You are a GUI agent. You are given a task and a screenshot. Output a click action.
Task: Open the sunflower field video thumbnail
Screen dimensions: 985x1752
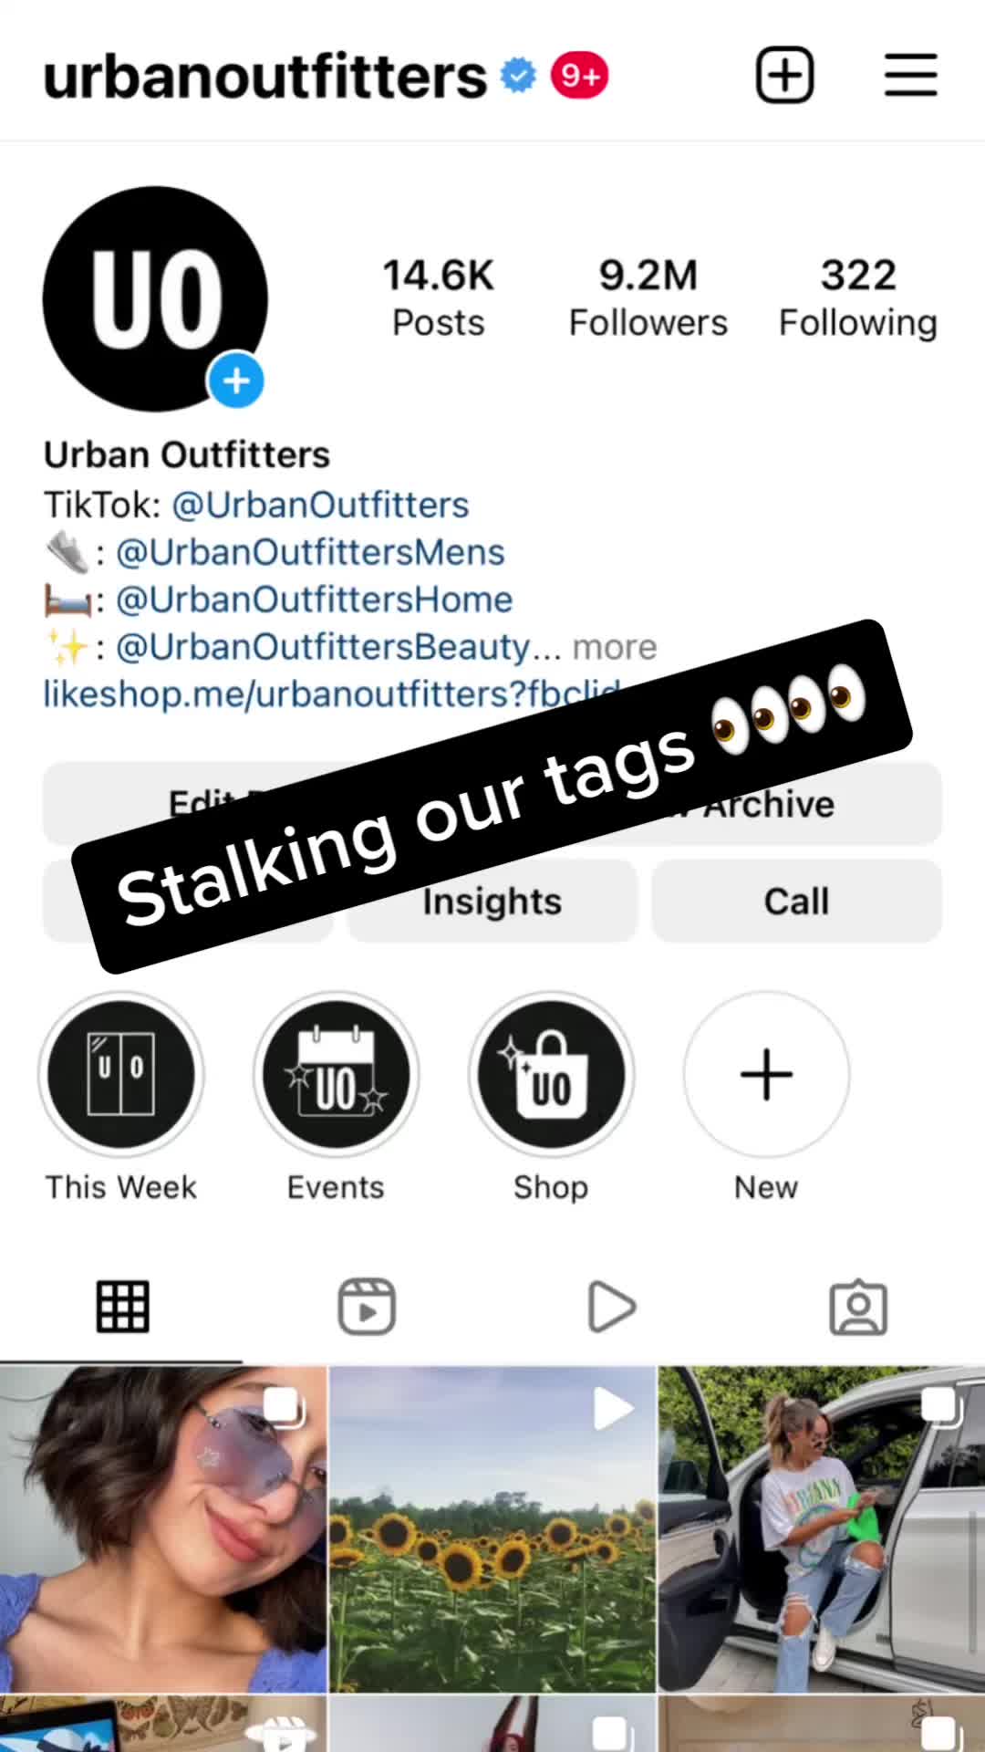coord(493,1529)
